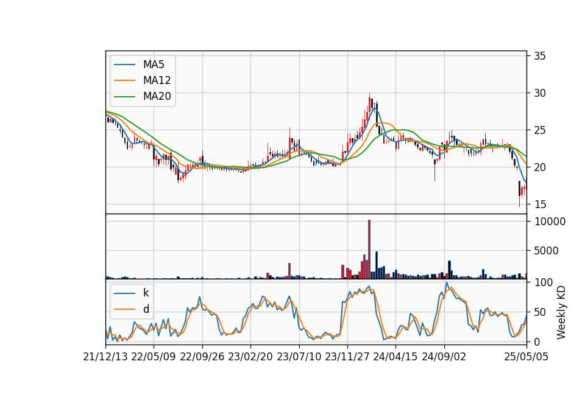Click date label 25/05/05
The image size is (585, 420).
point(526,357)
